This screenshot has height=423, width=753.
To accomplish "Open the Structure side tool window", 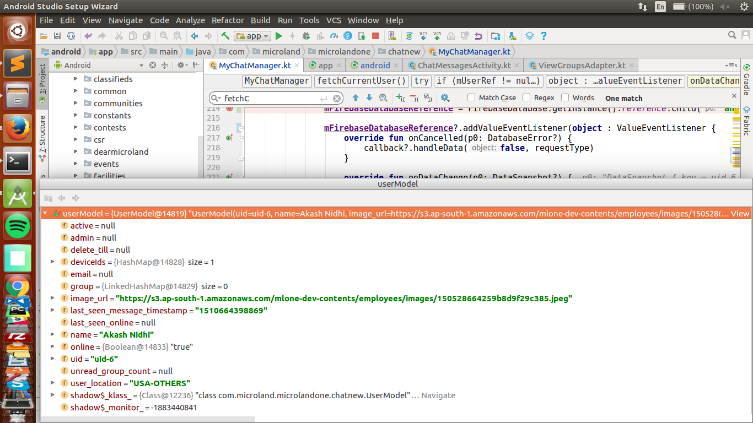I will (x=42, y=138).
